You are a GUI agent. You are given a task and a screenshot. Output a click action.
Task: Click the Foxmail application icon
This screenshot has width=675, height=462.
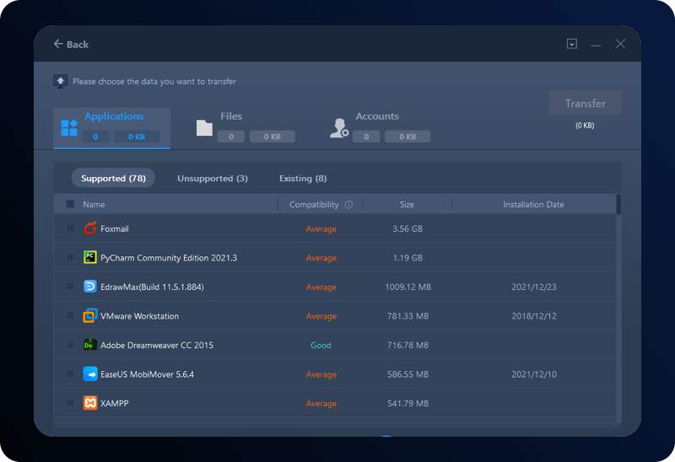90,228
